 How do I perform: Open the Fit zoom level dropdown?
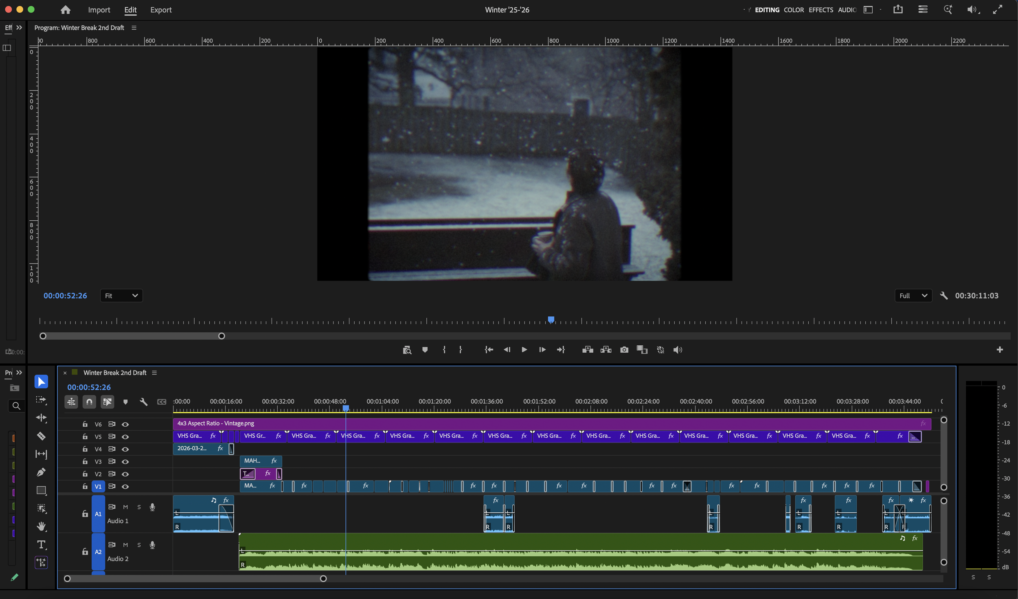[121, 296]
